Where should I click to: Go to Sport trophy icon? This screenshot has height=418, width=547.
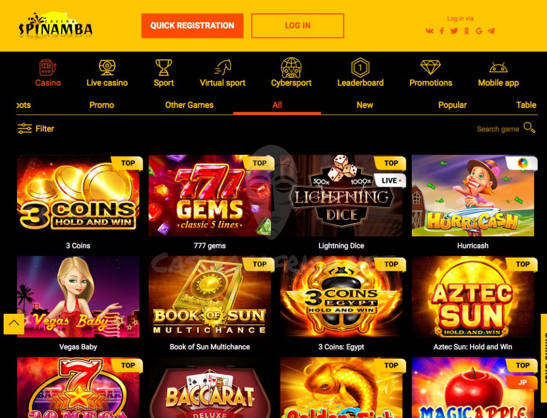[163, 67]
